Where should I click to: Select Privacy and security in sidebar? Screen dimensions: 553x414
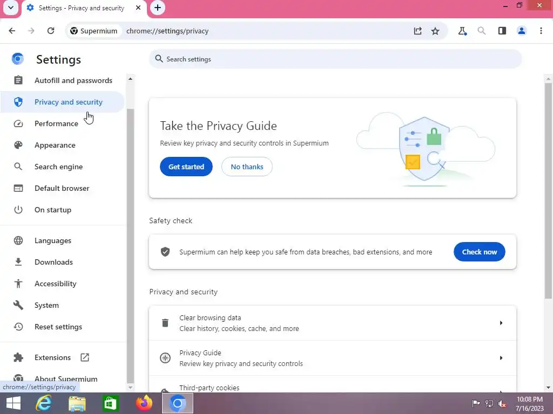point(62,102)
